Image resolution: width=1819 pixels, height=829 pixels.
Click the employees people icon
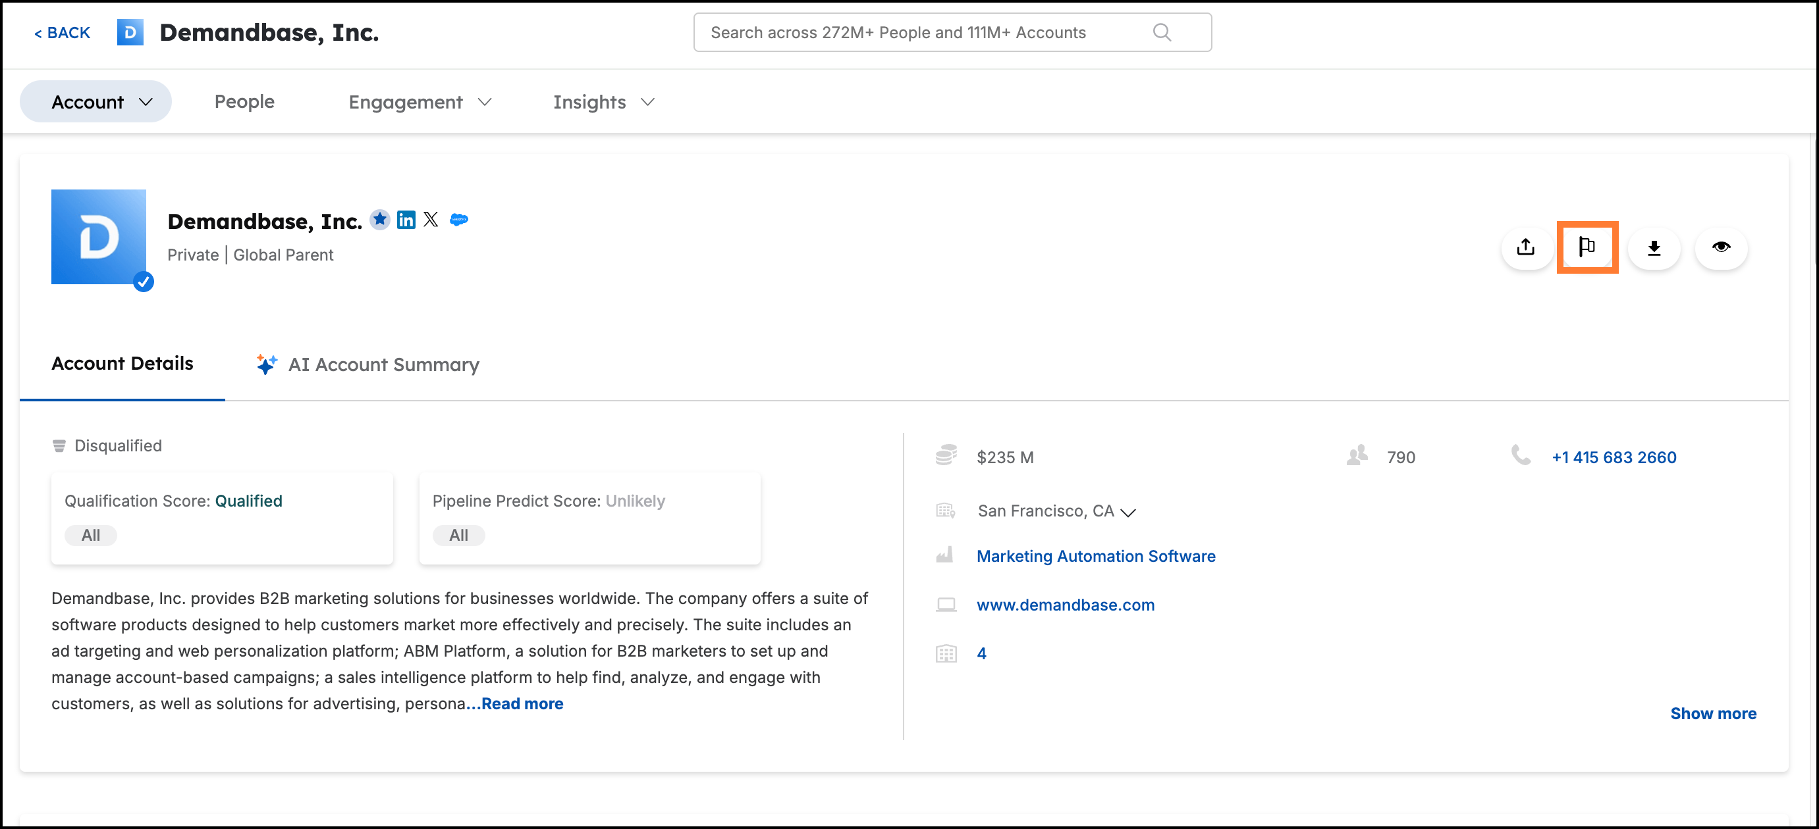(1357, 456)
